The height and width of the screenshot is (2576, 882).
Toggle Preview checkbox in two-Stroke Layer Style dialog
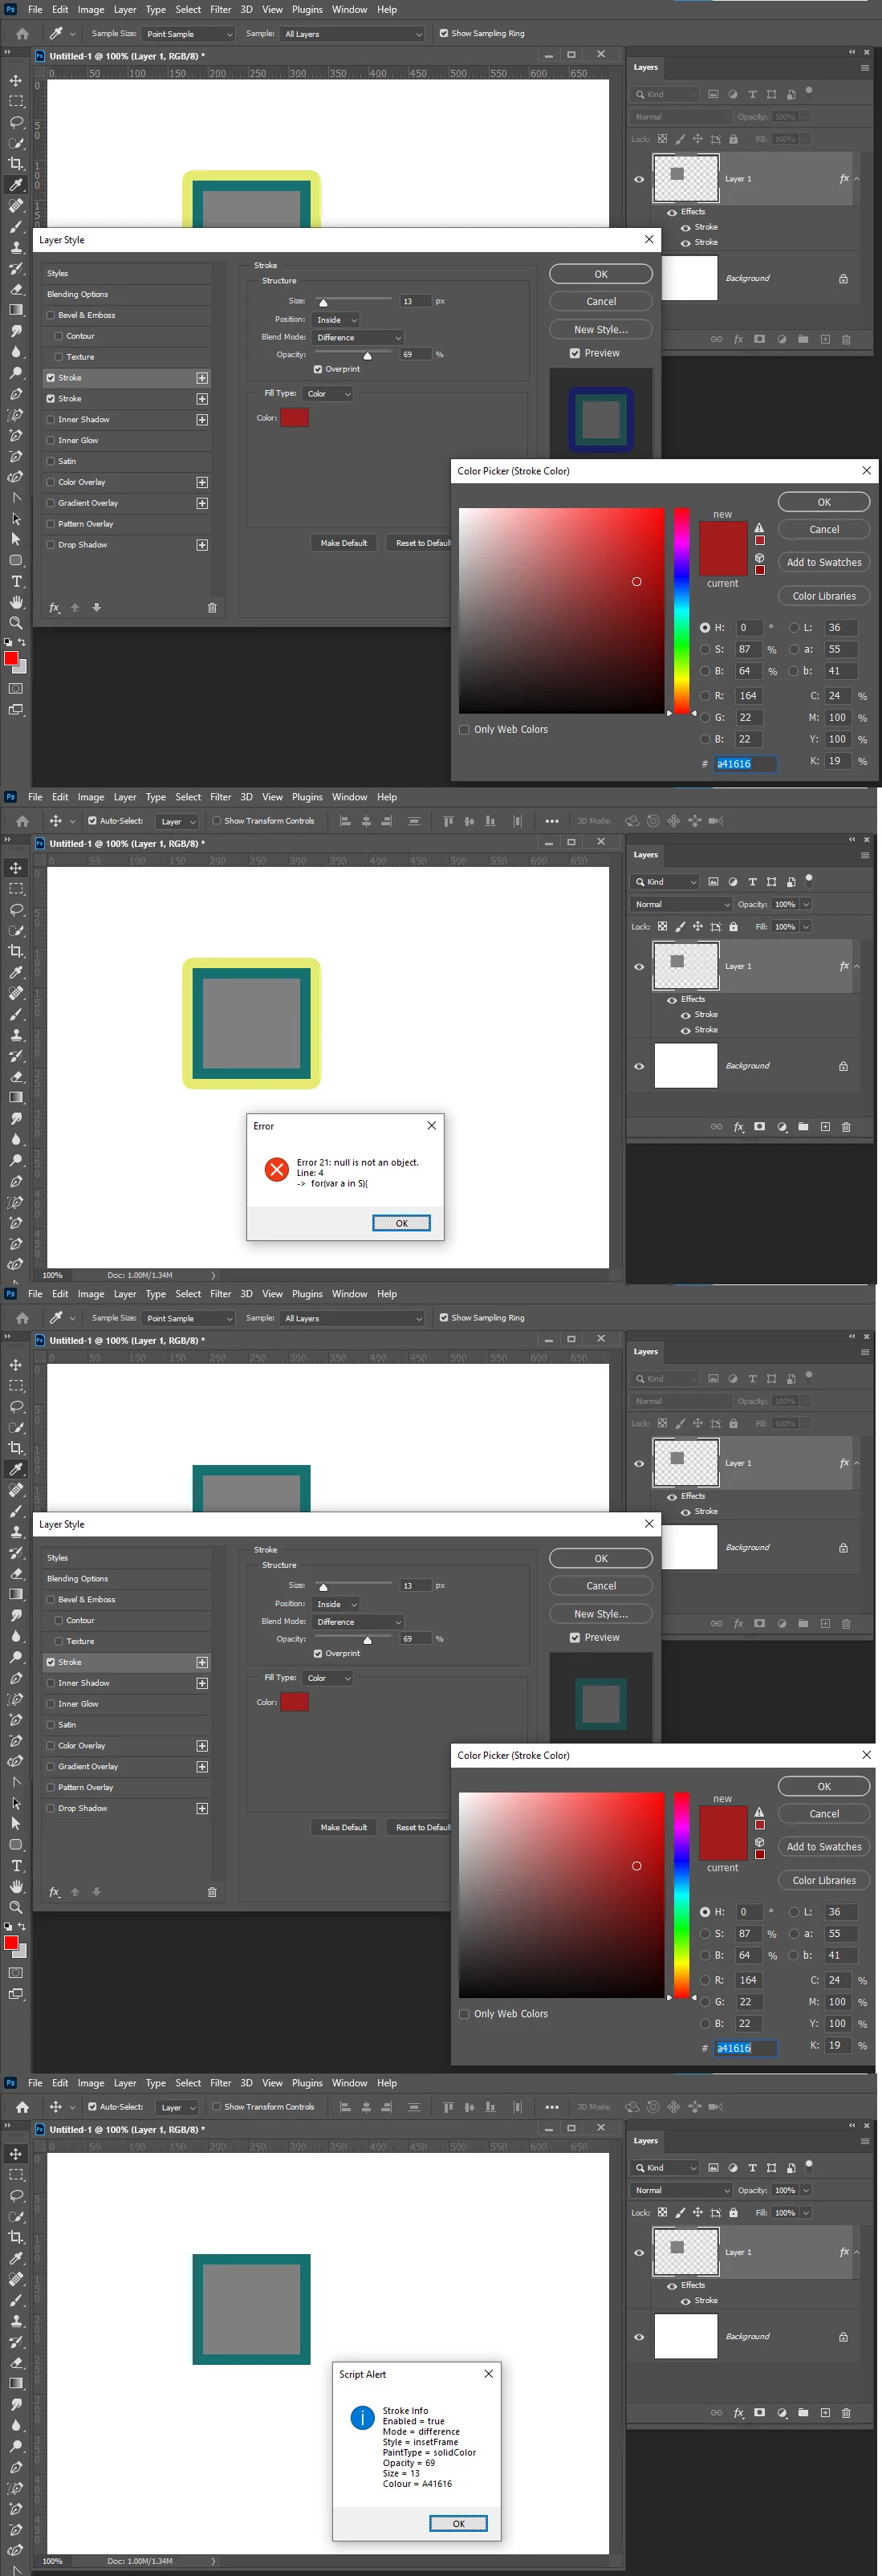pos(575,353)
